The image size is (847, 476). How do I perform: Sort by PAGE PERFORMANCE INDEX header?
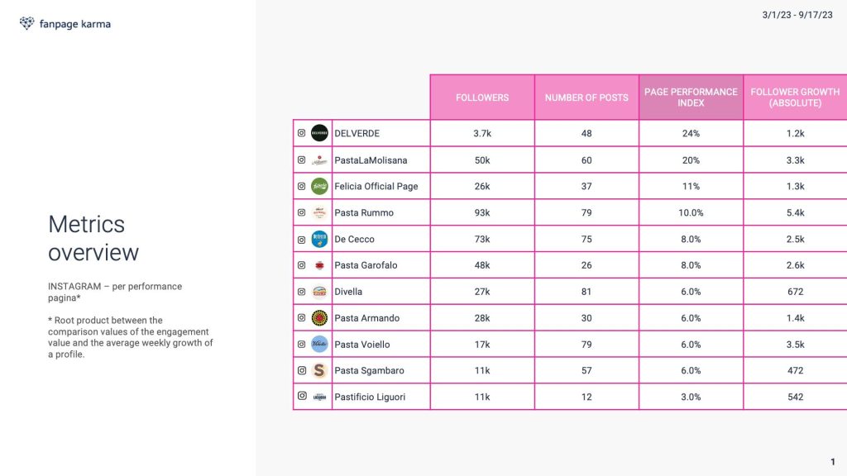[691, 98]
